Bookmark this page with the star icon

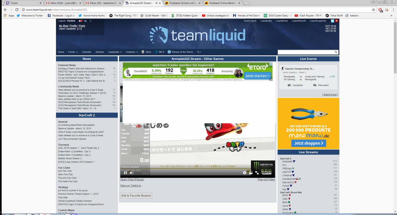coord(374,10)
